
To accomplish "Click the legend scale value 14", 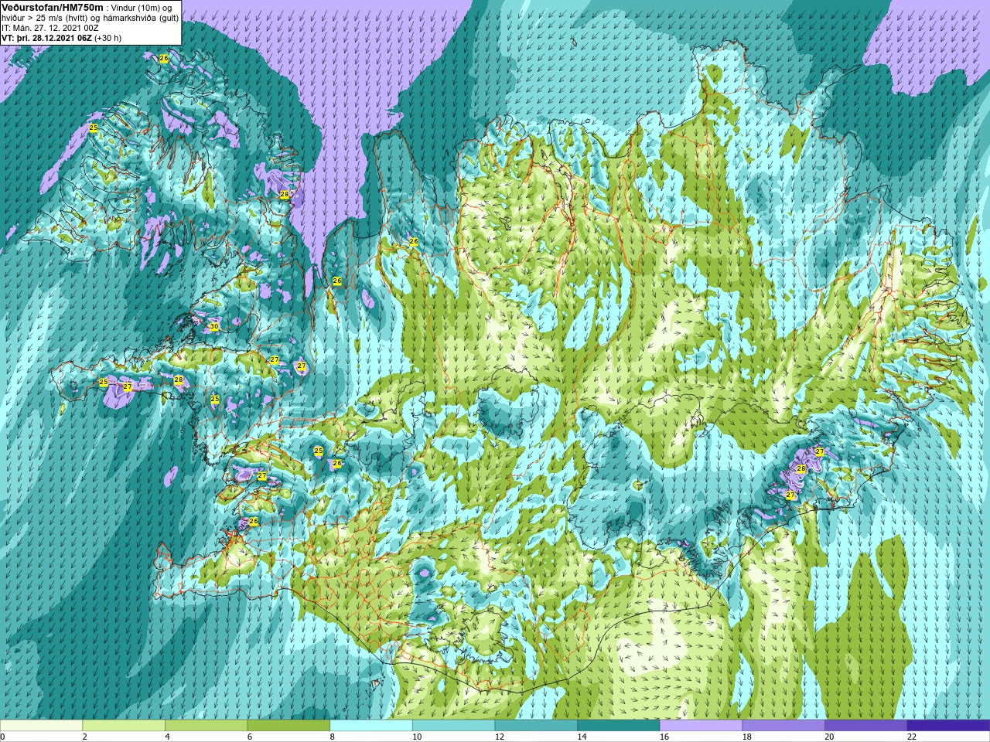I will pos(582,737).
